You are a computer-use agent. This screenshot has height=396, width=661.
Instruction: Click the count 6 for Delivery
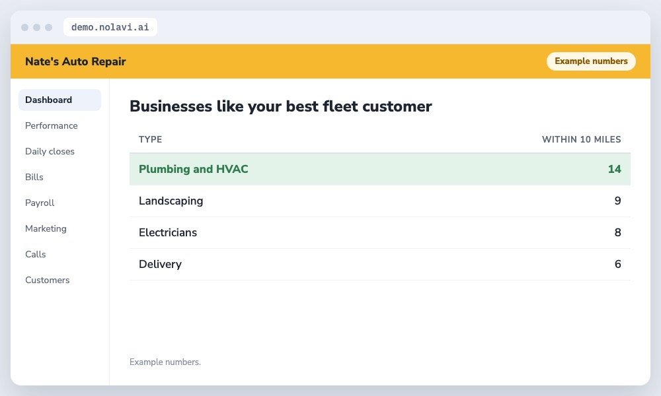tap(617, 264)
